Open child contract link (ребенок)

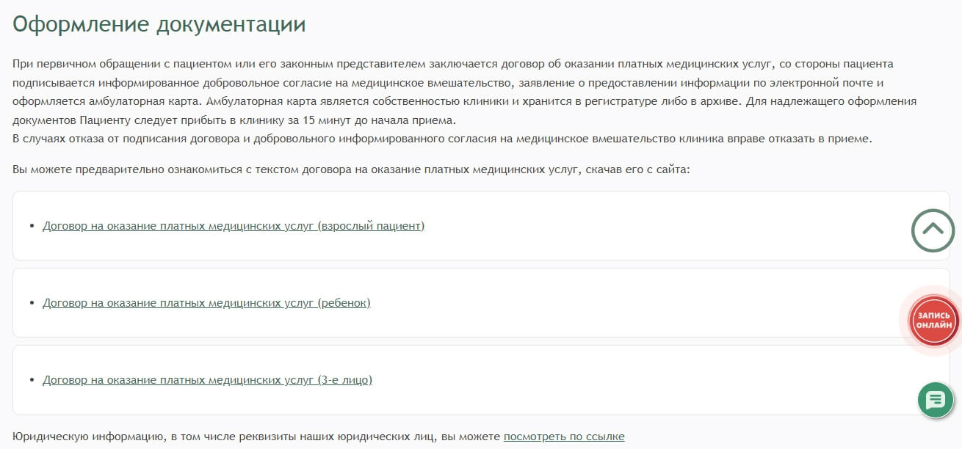pos(206,303)
